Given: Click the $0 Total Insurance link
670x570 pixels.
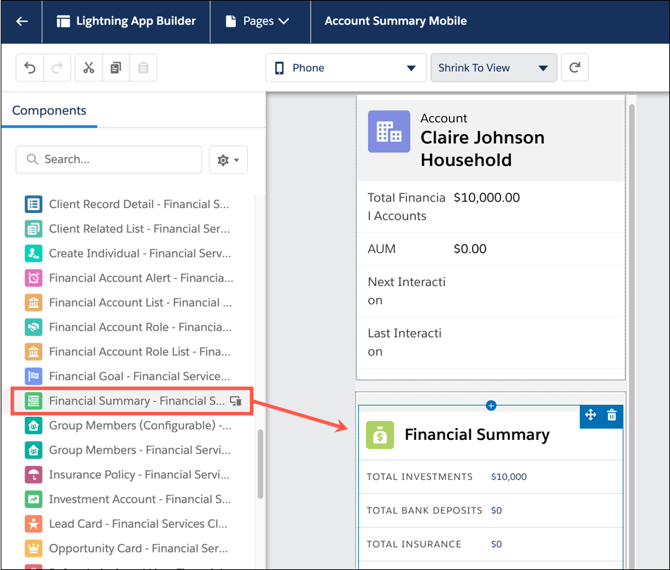Looking at the screenshot, I should point(496,544).
